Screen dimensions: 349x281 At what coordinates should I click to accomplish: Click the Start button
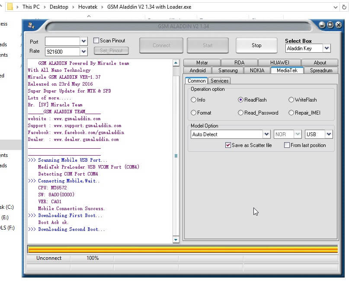(208, 45)
